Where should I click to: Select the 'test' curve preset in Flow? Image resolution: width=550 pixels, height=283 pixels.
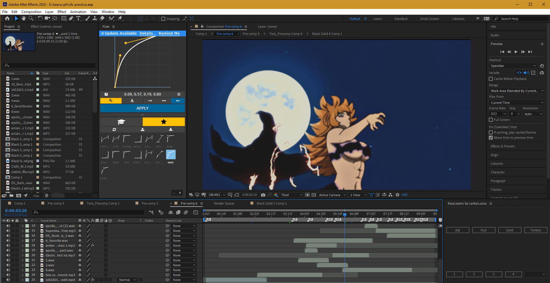click(170, 156)
